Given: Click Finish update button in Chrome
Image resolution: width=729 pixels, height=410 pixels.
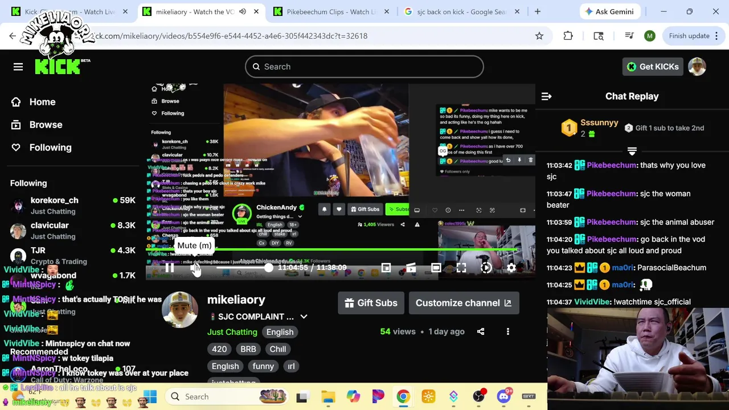Looking at the screenshot, I should point(689,36).
